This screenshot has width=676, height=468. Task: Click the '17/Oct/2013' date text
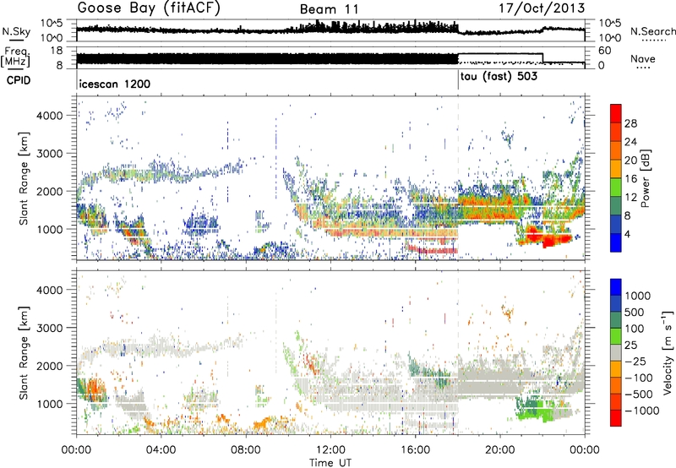coord(542,8)
